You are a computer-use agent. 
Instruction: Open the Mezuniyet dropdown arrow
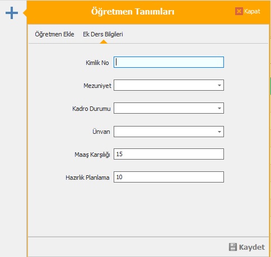coord(219,85)
